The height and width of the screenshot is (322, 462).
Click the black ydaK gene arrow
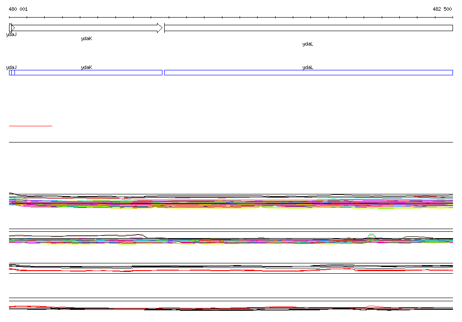86,28
